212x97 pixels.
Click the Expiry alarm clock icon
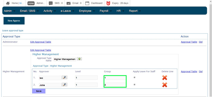[108, 3]
